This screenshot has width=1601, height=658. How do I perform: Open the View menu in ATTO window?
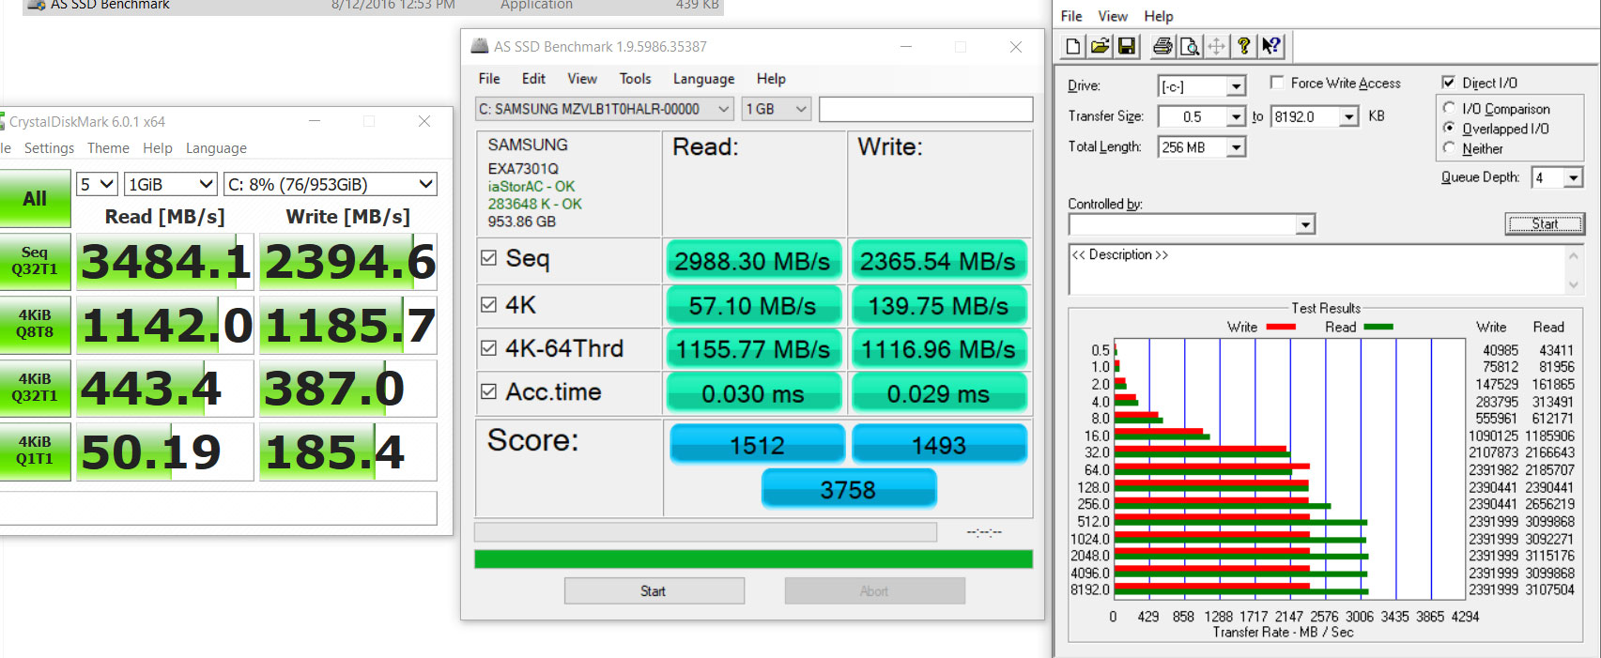point(1113,16)
